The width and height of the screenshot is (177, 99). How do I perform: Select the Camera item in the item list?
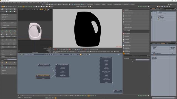point(162,18)
